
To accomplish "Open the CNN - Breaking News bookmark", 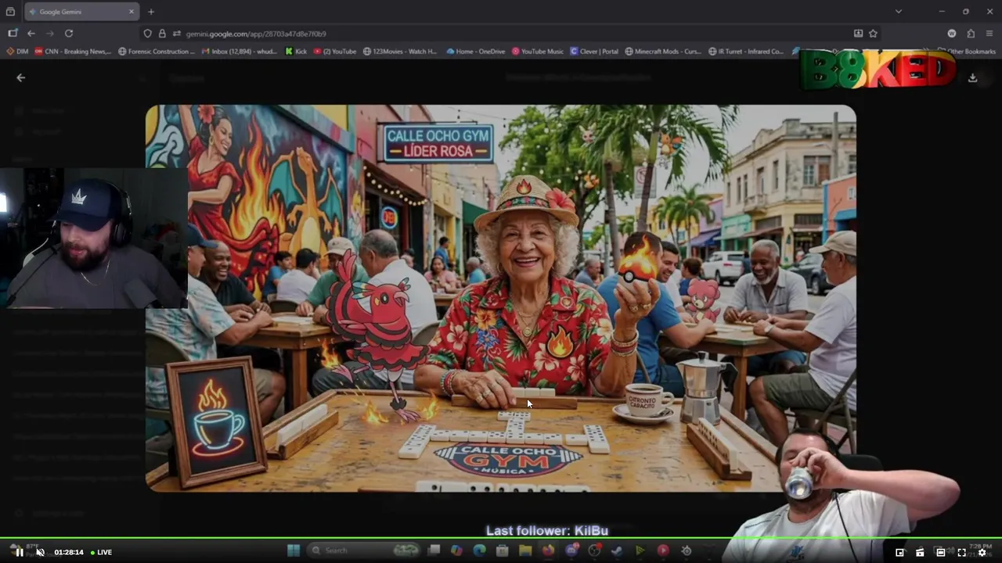I will (73, 52).
